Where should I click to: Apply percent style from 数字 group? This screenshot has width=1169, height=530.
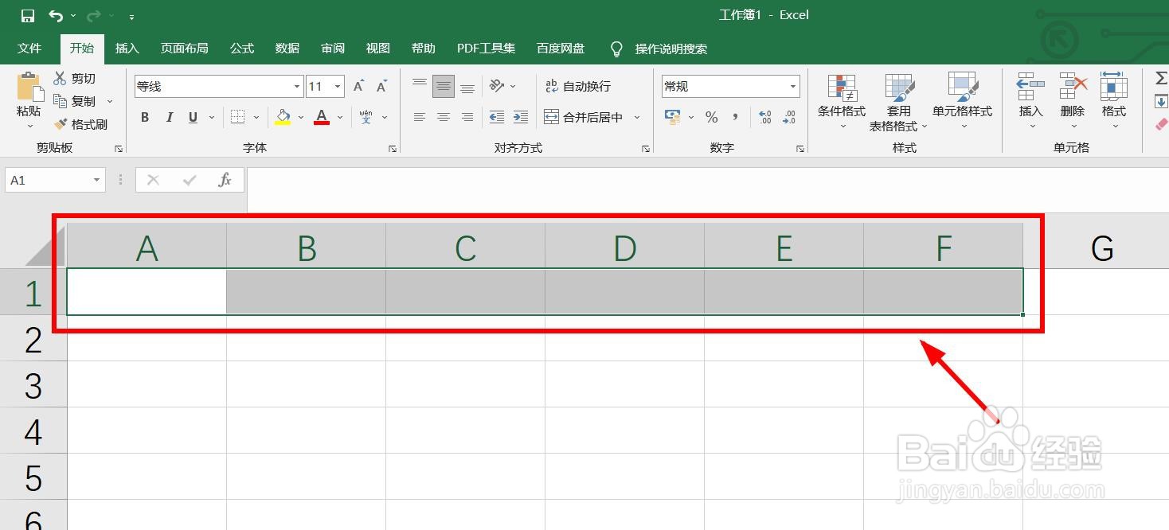pyautogui.click(x=710, y=117)
